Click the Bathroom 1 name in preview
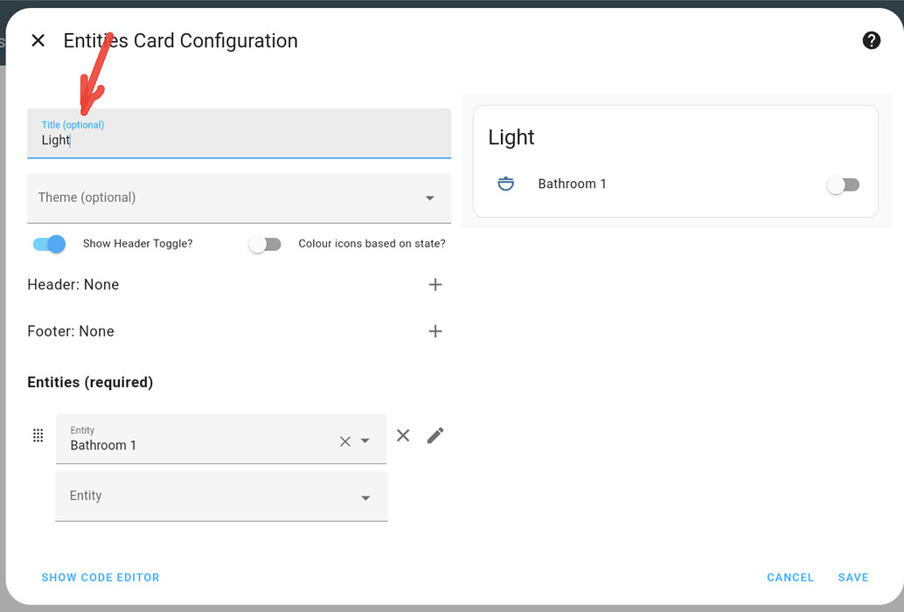 [572, 184]
